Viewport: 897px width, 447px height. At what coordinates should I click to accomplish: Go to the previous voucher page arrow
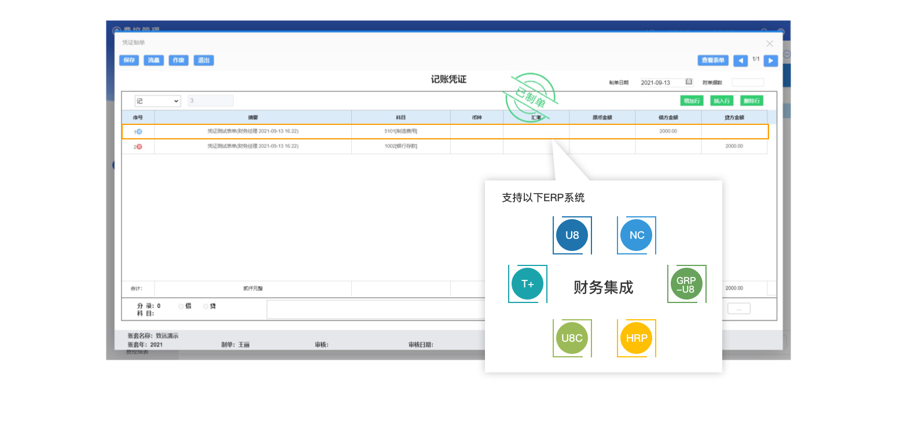[x=740, y=61]
